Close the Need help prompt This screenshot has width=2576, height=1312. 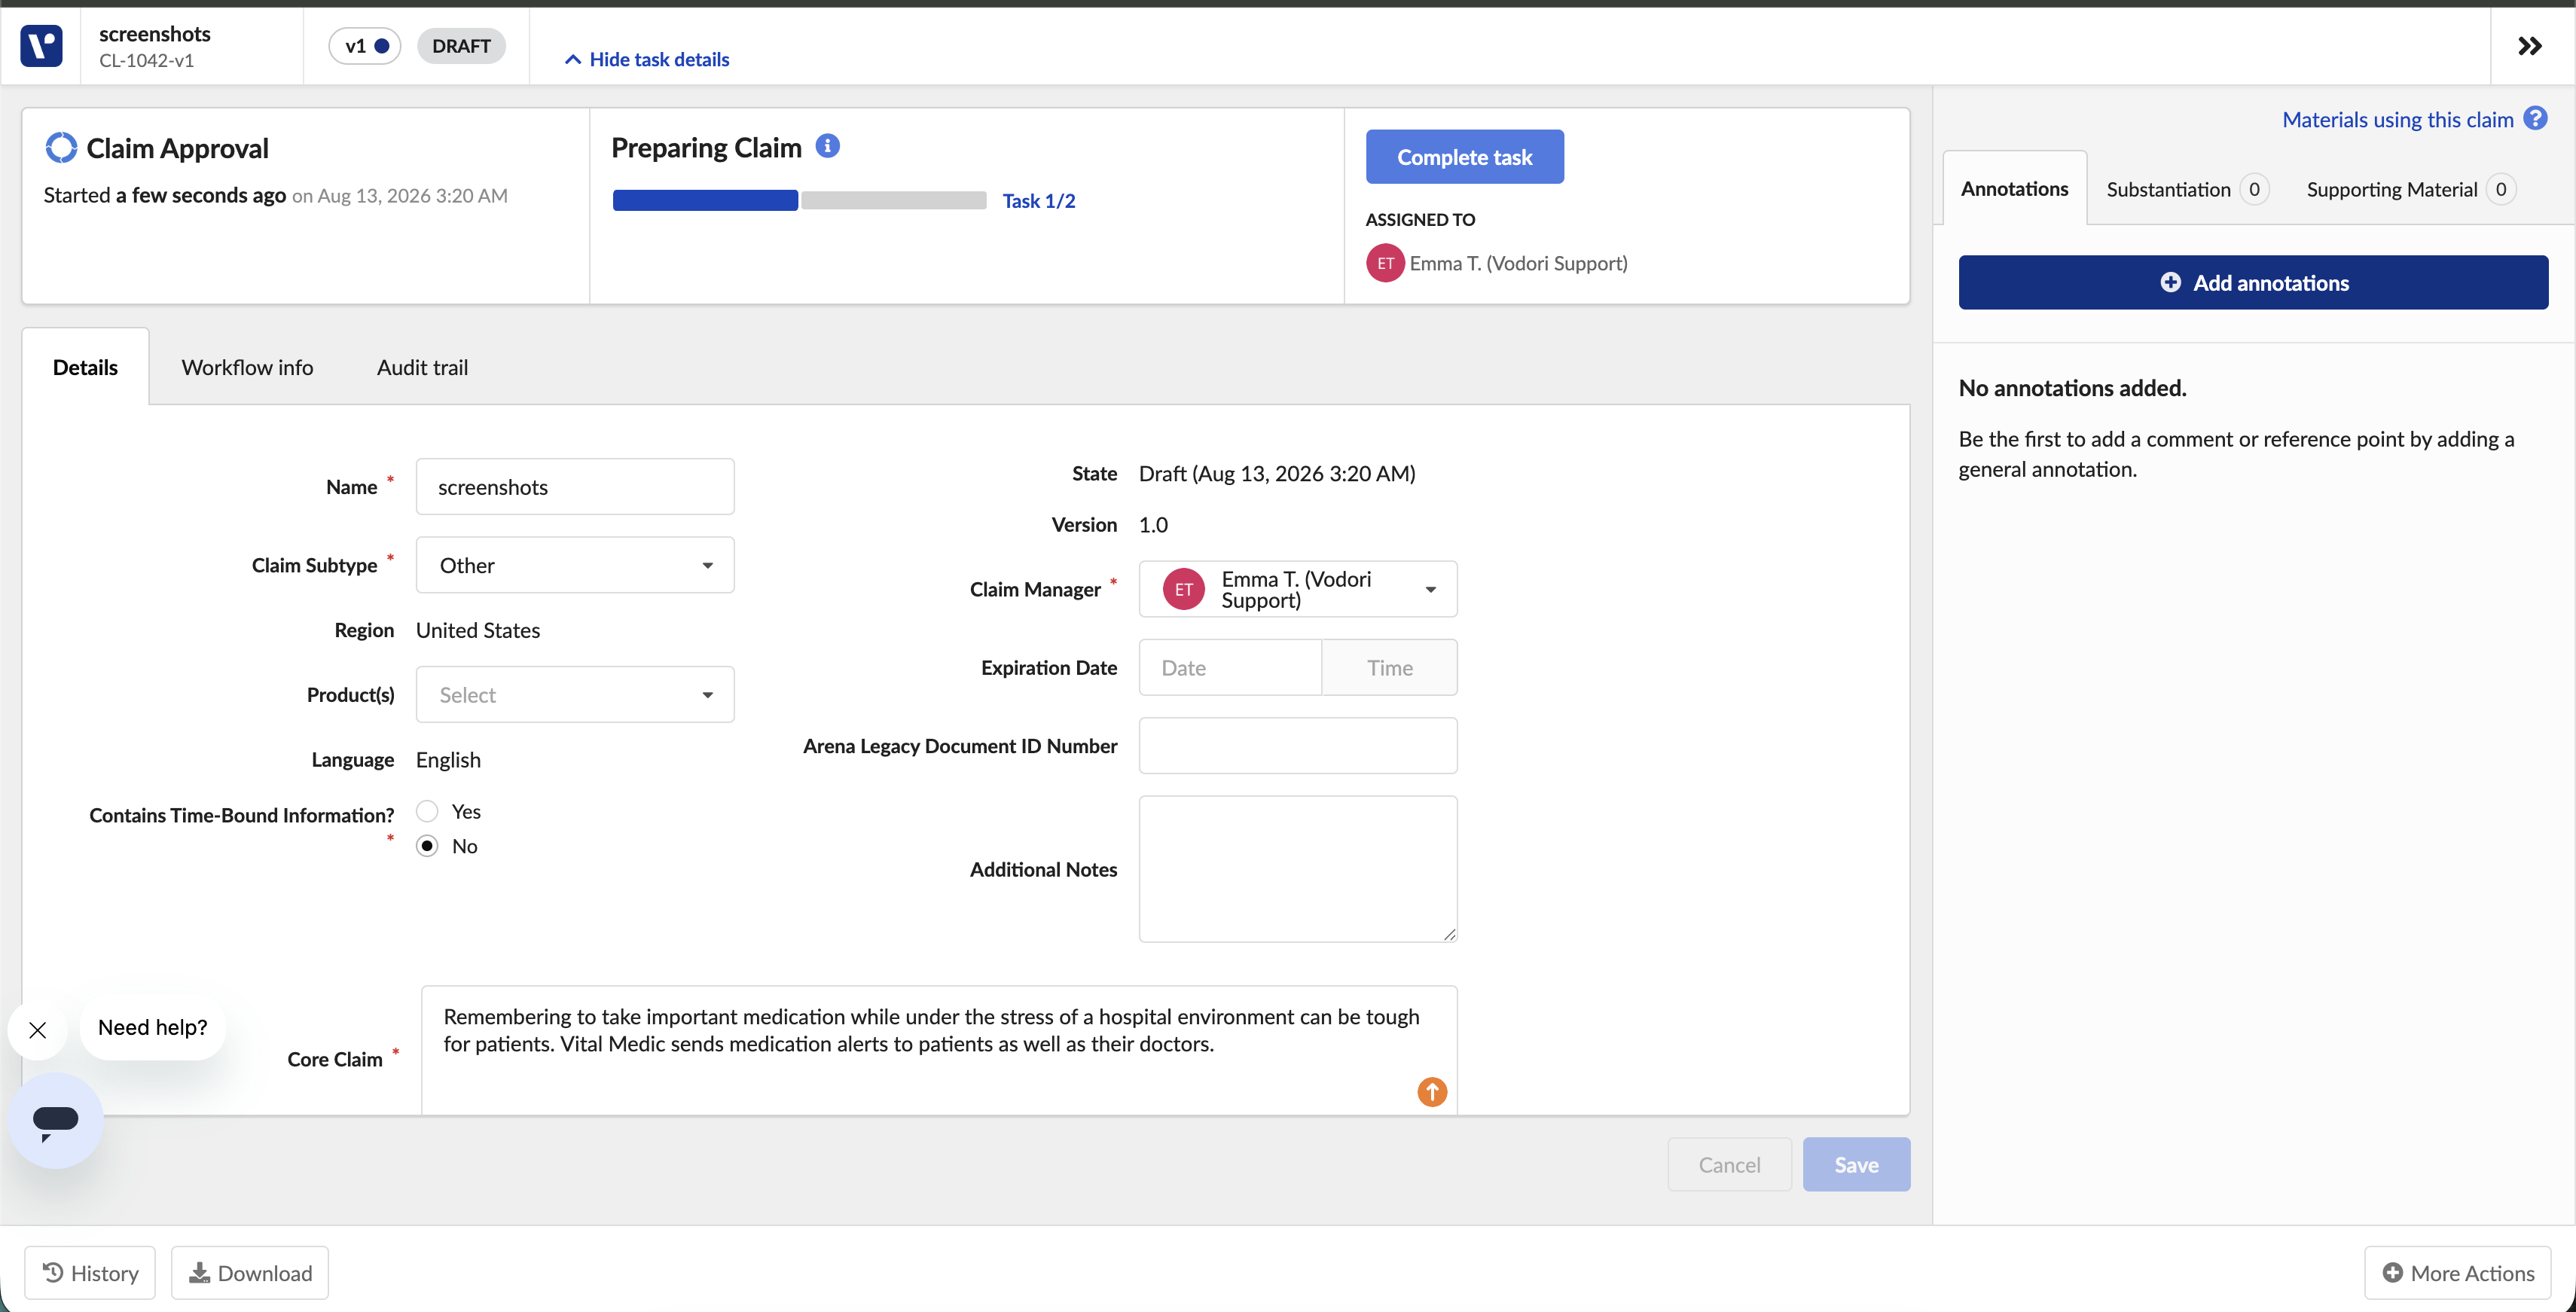pos(37,1030)
